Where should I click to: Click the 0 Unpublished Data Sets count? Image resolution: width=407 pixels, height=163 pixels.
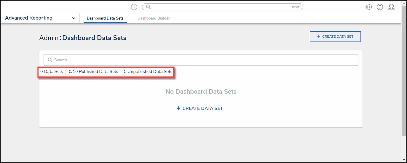pyautogui.click(x=148, y=72)
